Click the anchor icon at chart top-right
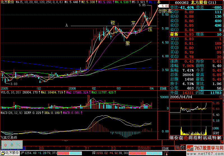 [x=159, y=2]
